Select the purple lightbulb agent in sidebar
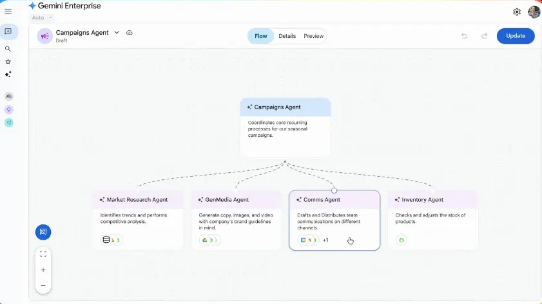Screen dimensions: 542x304 [9, 110]
